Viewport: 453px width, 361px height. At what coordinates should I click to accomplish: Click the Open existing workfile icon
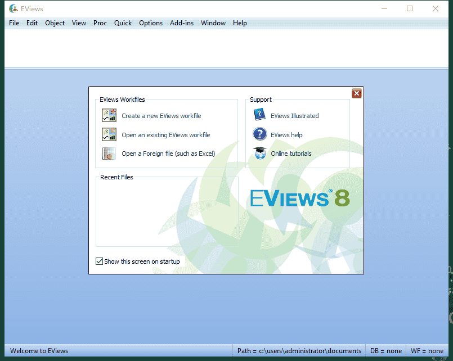point(109,135)
